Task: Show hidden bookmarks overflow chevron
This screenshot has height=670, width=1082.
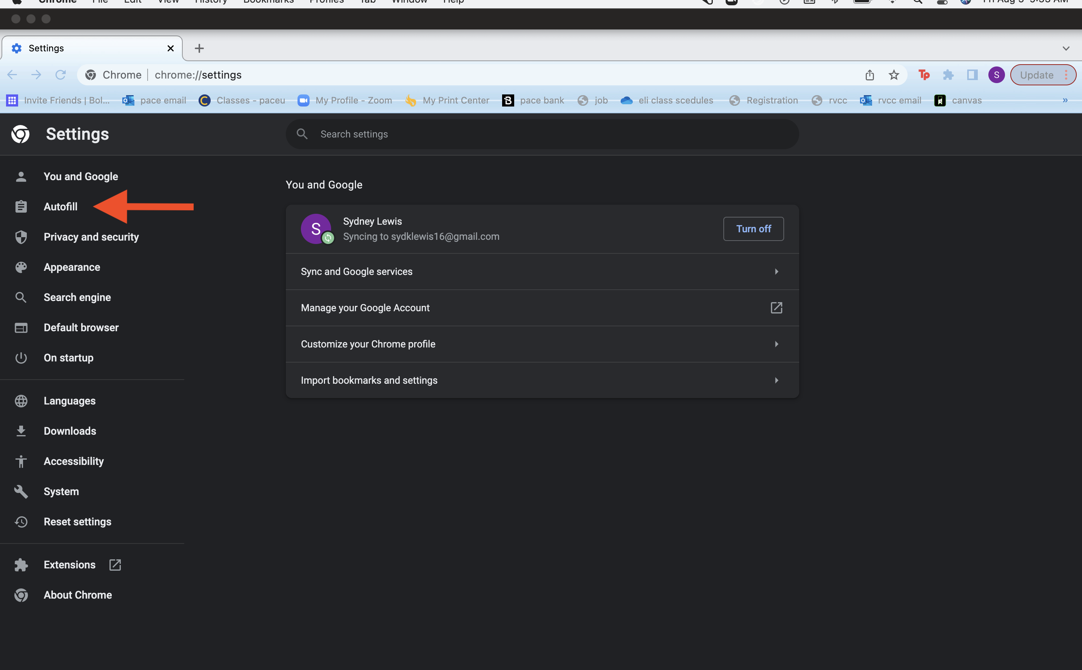Action: tap(1065, 100)
